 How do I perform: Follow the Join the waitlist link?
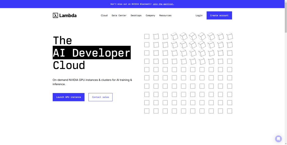[x=163, y=4]
